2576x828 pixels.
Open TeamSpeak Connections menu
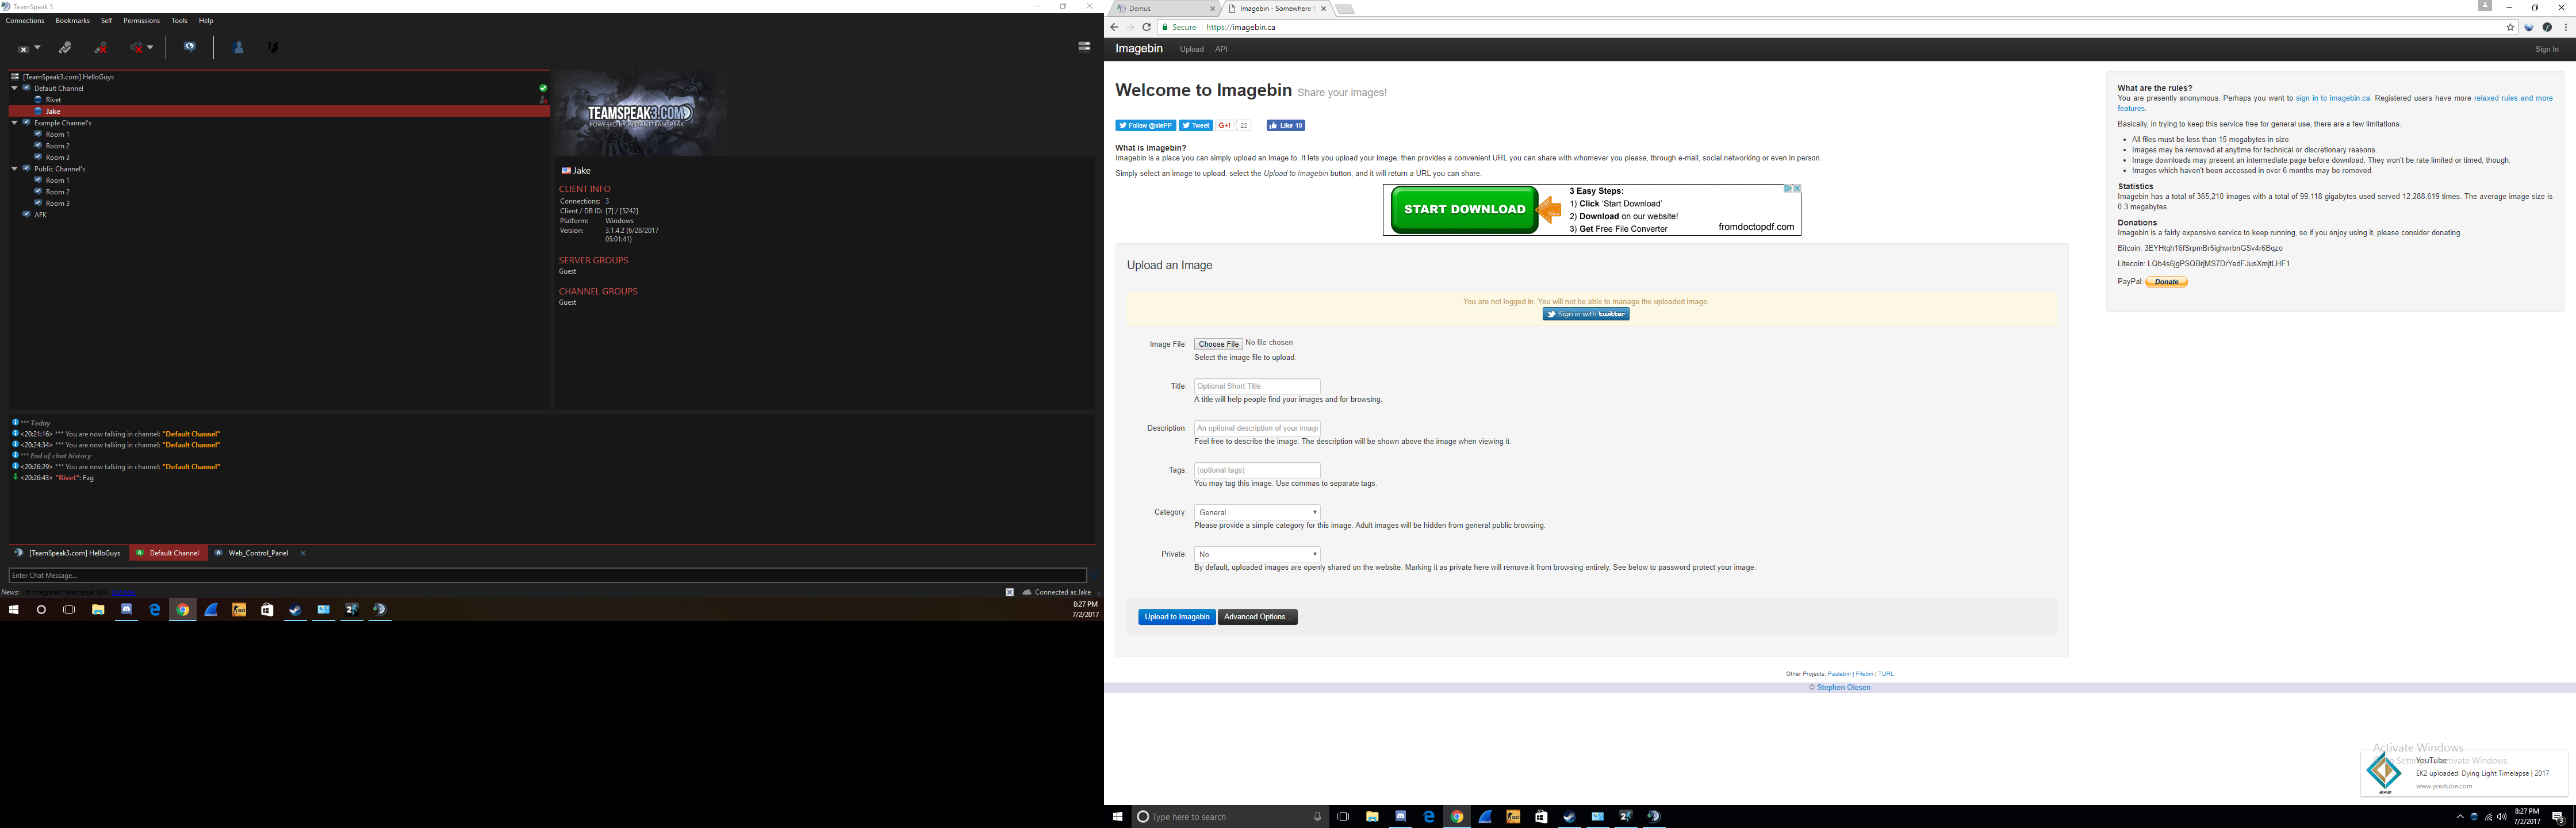(25, 20)
